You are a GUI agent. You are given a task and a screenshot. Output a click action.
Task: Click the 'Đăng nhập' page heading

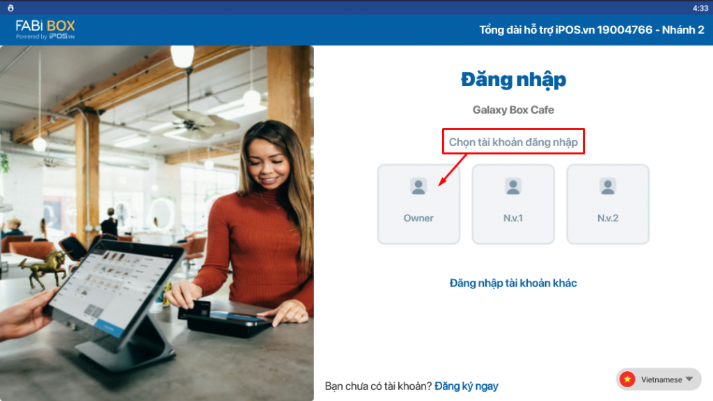point(513,80)
